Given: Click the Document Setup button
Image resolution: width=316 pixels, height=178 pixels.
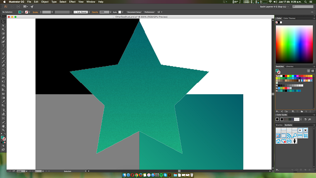Looking at the screenshot, I should click(134, 12).
